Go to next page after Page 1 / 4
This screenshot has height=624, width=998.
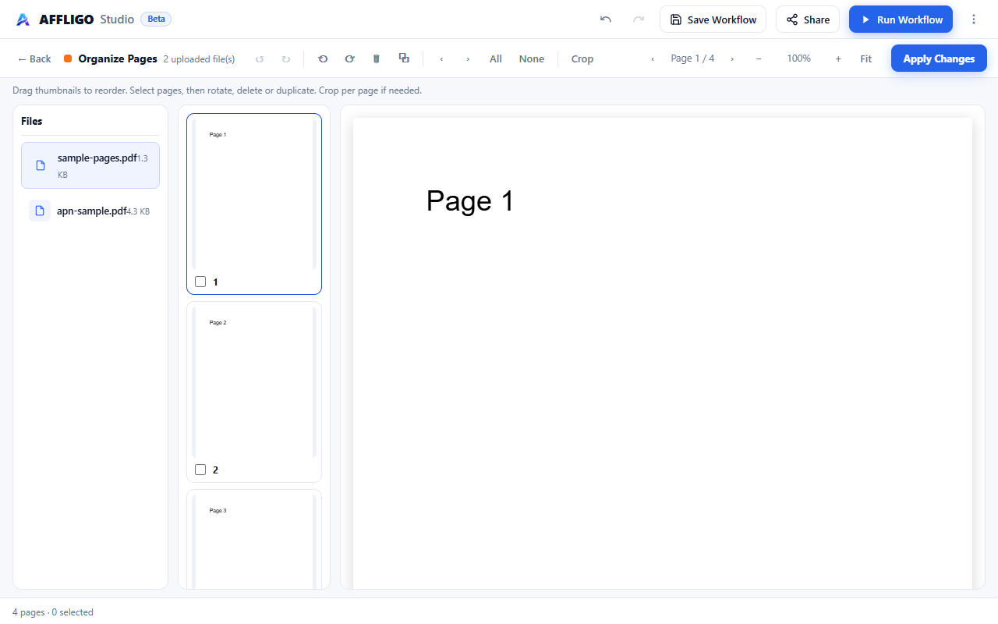point(732,58)
